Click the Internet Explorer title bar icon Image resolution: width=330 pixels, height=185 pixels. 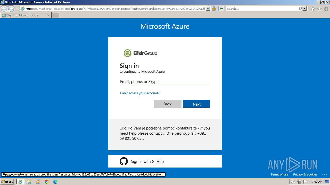point(3,2)
